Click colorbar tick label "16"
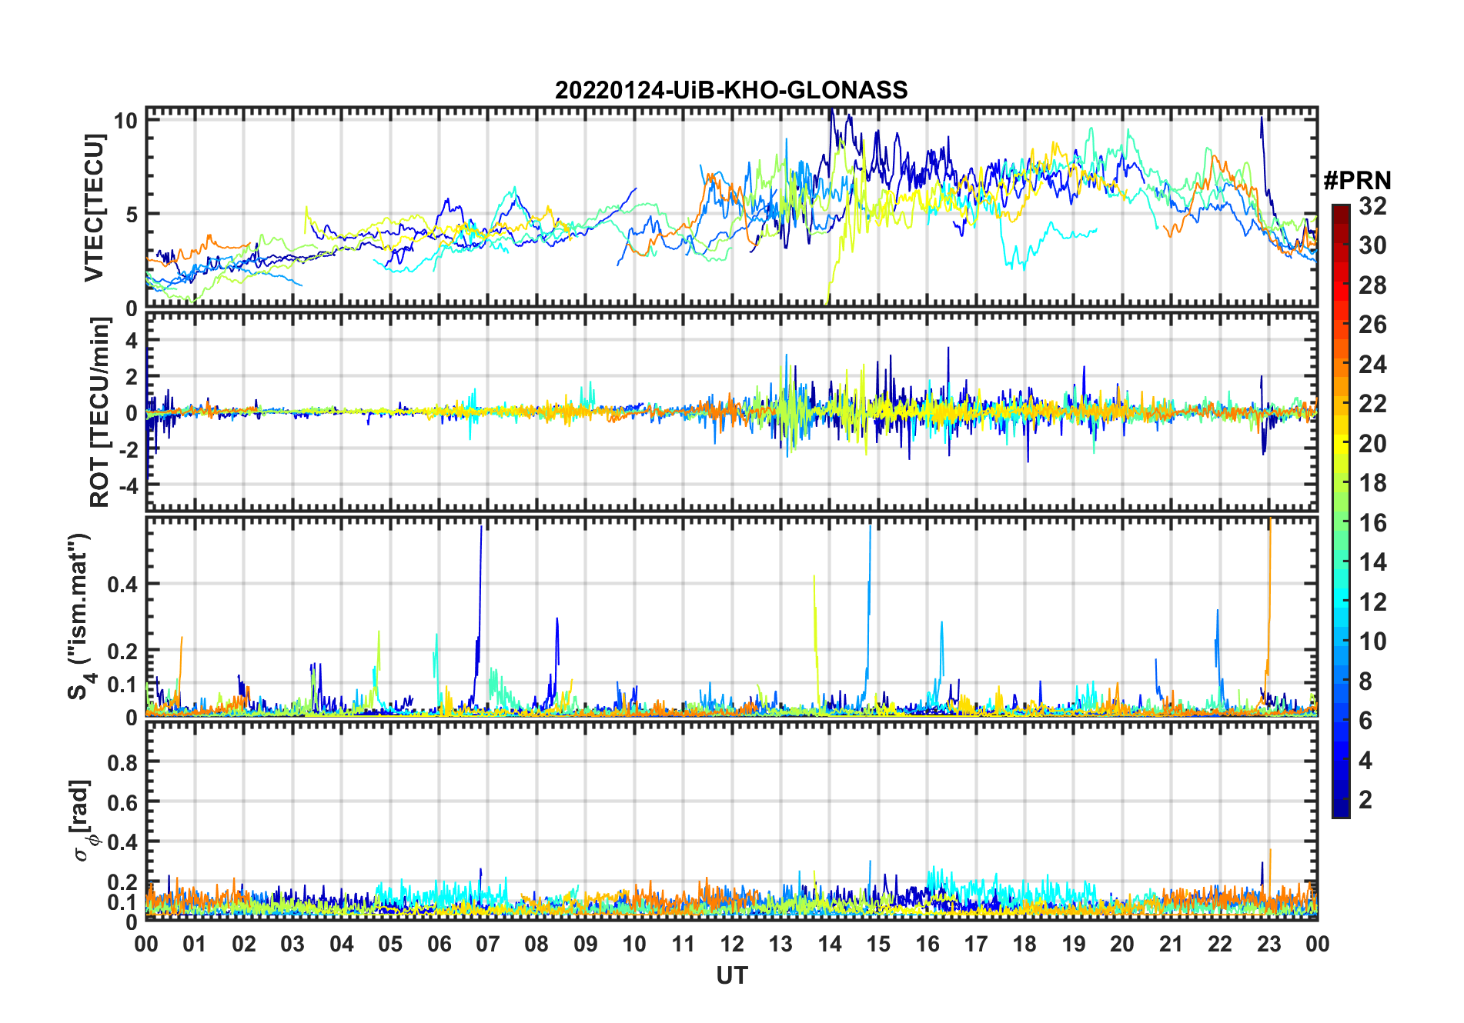The height and width of the screenshot is (1023, 1464). (x=1372, y=523)
